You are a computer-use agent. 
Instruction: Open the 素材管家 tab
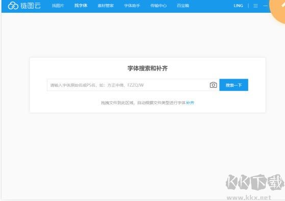[106, 6]
